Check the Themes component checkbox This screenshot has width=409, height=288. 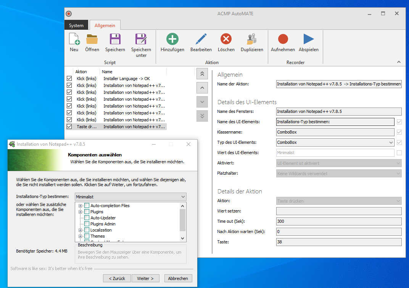[87, 236]
